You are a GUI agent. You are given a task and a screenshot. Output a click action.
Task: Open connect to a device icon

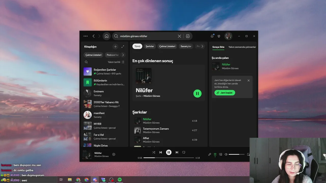221,154
